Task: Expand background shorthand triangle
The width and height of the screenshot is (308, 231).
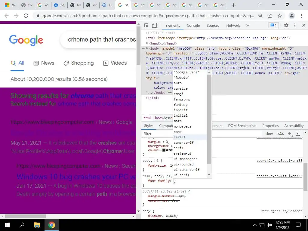Action: [171, 146]
